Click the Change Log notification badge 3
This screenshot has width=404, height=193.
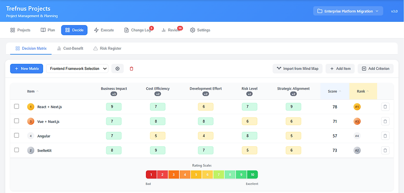pyautogui.click(x=152, y=28)
